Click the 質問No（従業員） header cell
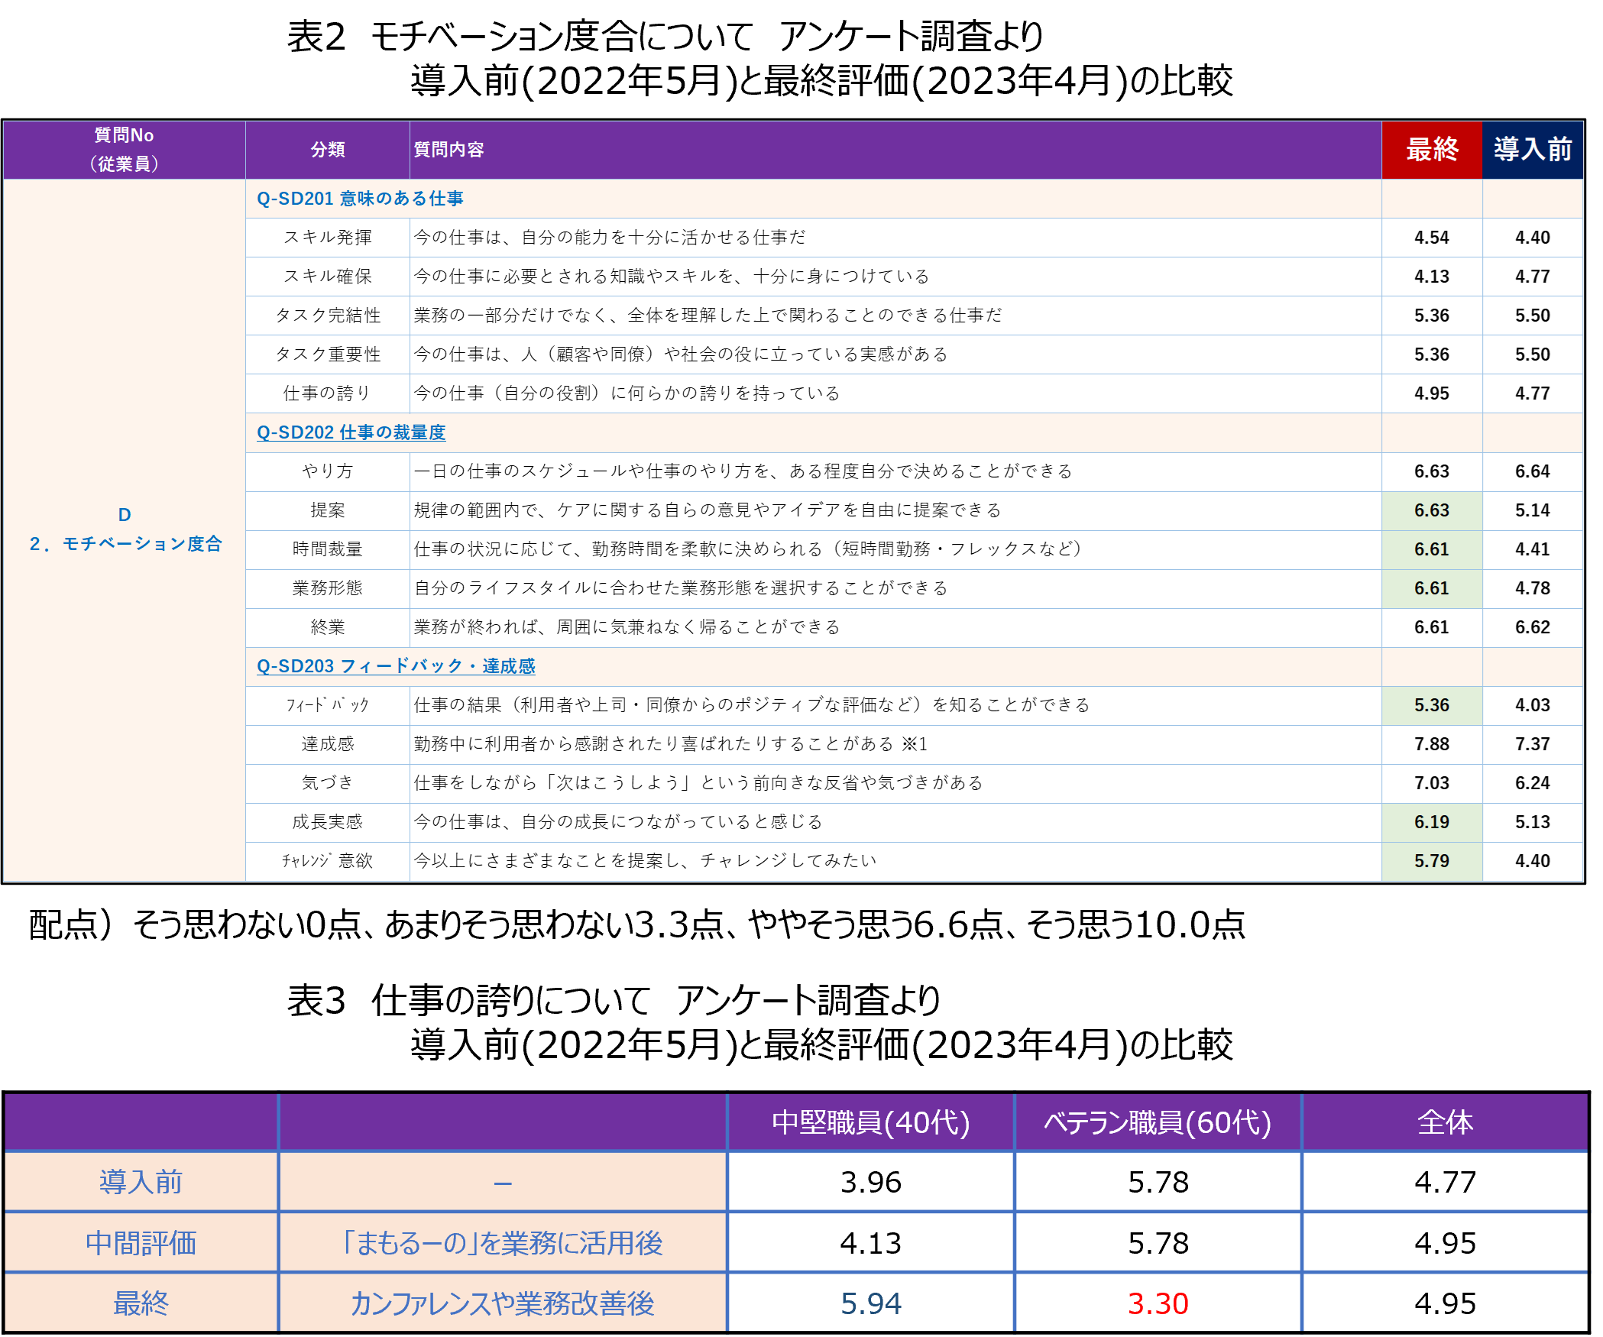1603x1337 pixels. [x=124, y=150]
